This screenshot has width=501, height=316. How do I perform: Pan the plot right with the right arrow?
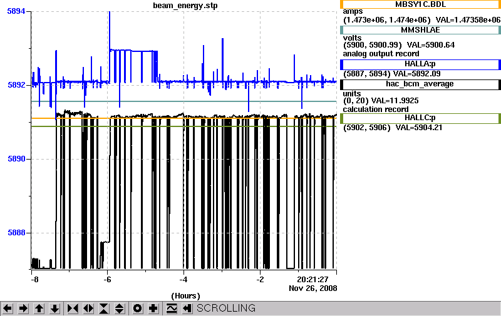(x=23, y=308)
